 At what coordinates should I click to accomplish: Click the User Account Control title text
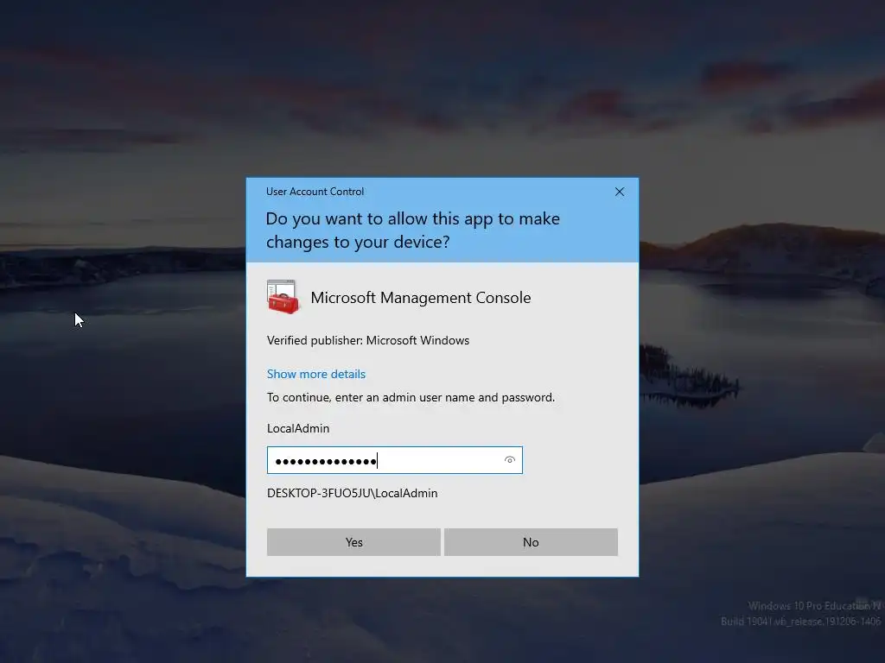tap(315, 192)
